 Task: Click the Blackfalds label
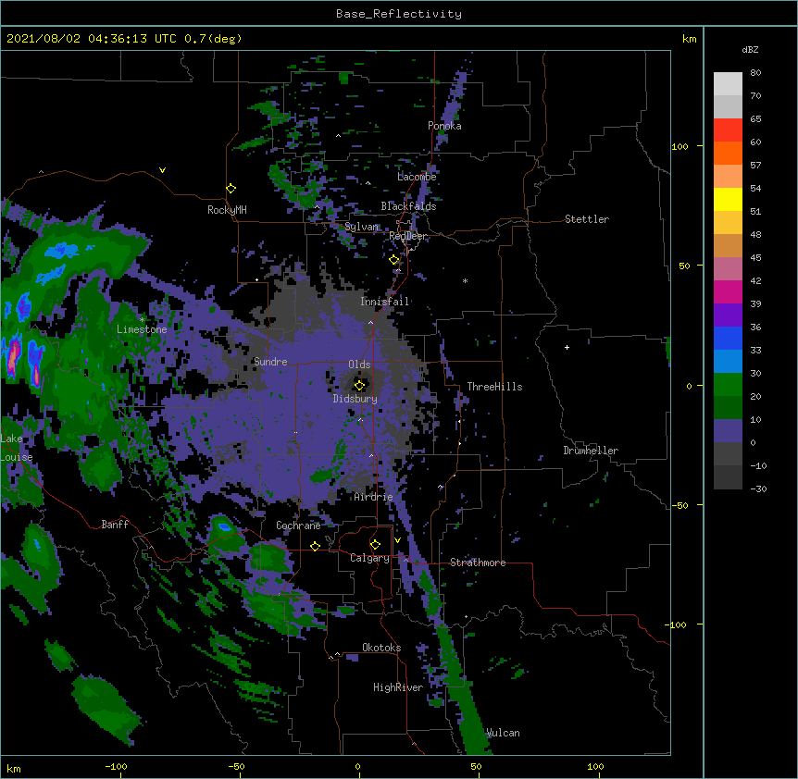pos(408,206)
